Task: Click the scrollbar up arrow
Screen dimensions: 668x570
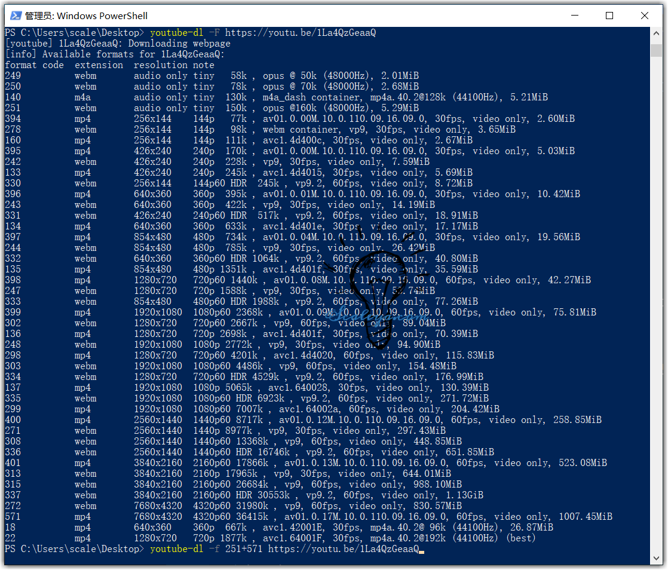Action: (656, 33)
